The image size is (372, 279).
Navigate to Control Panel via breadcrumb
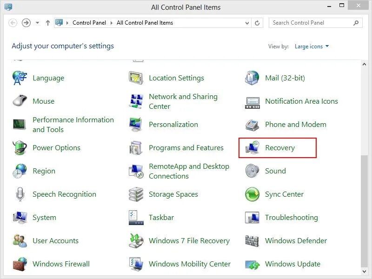pos(89,22)
